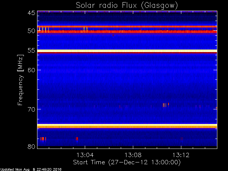The width and height of the screenshot is (228, 171).
Task: Select the 13:04 time axis label
Action: (85, 155)
